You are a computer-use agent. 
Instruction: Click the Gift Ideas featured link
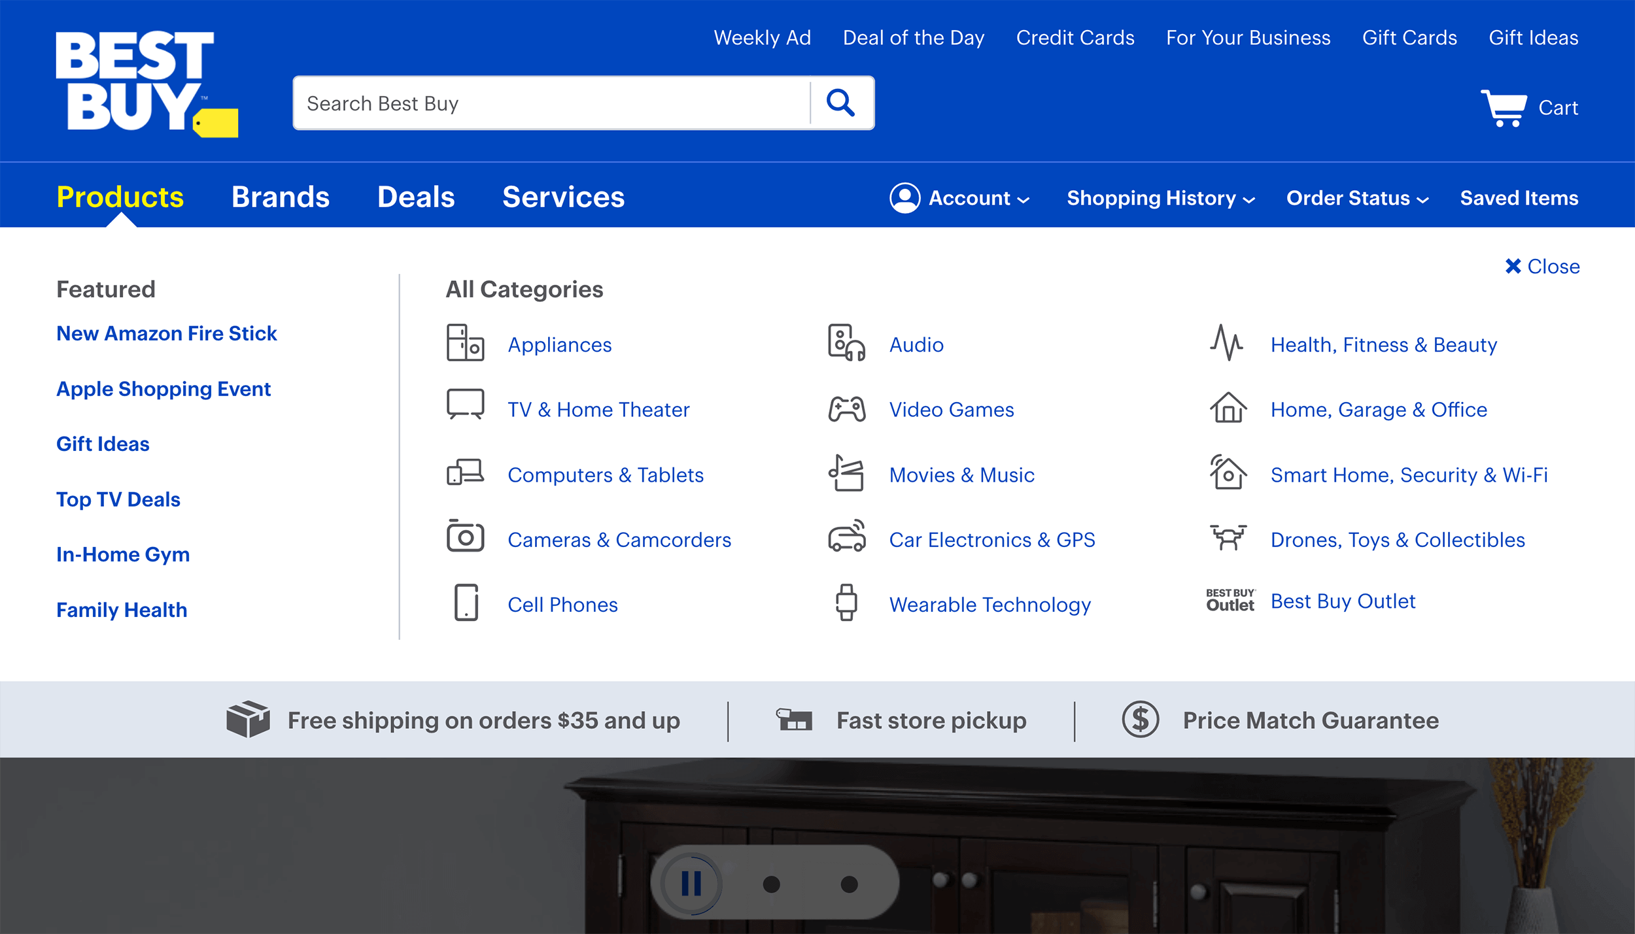(105, 443)
